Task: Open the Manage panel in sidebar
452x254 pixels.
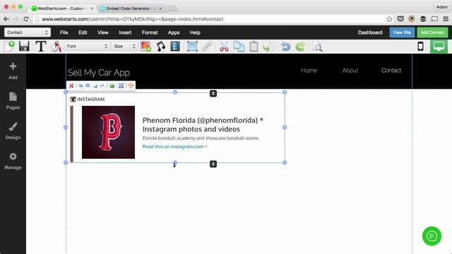Action: [x=13, y=161]
